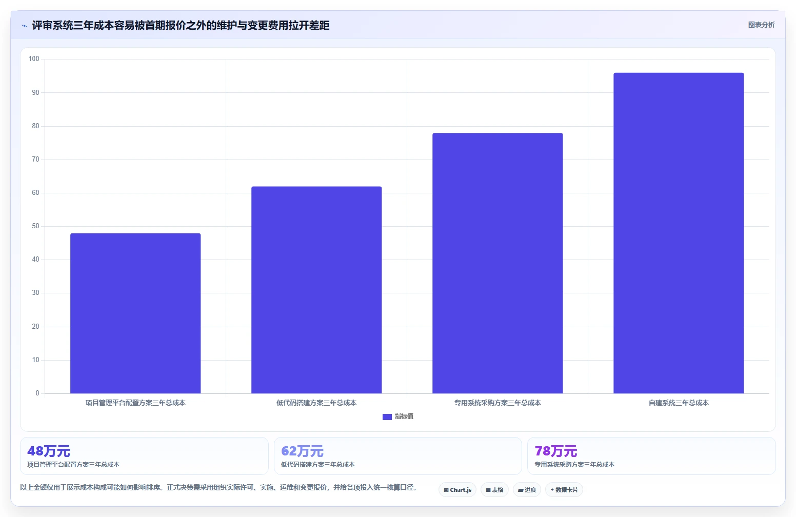Click the 78万元 card value

coord(556,451)
